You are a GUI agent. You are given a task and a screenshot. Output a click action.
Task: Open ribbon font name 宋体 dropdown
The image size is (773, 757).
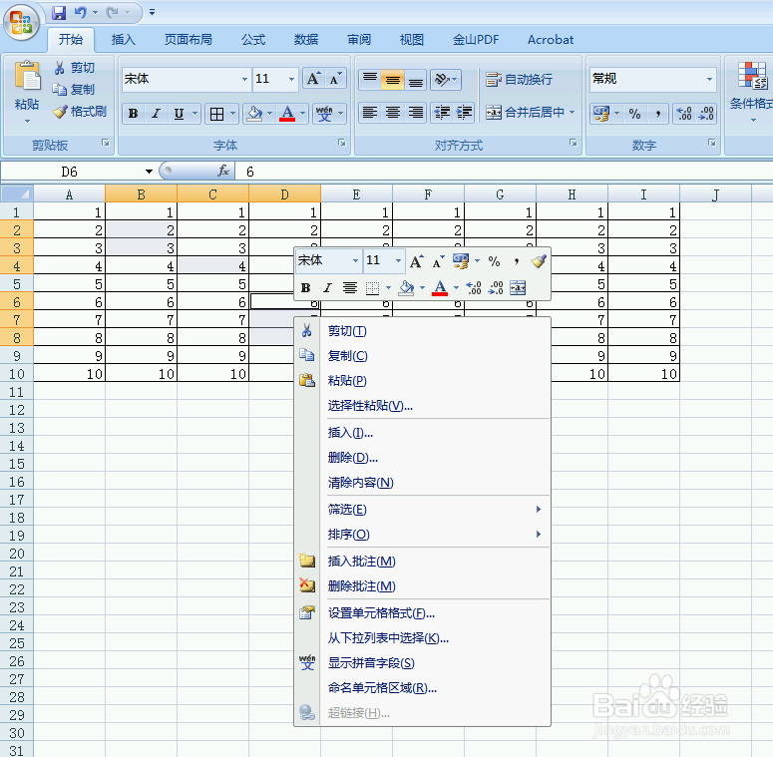tap(244, 79)
